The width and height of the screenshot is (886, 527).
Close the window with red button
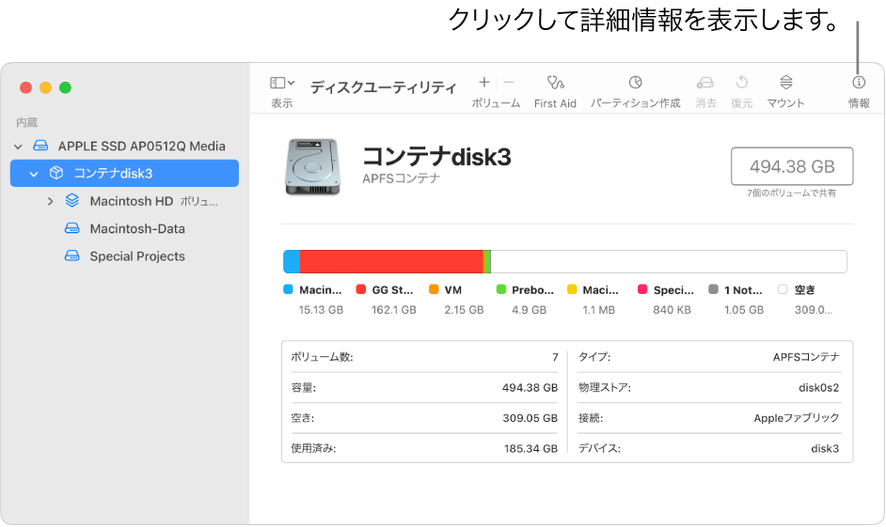[25, 87]
